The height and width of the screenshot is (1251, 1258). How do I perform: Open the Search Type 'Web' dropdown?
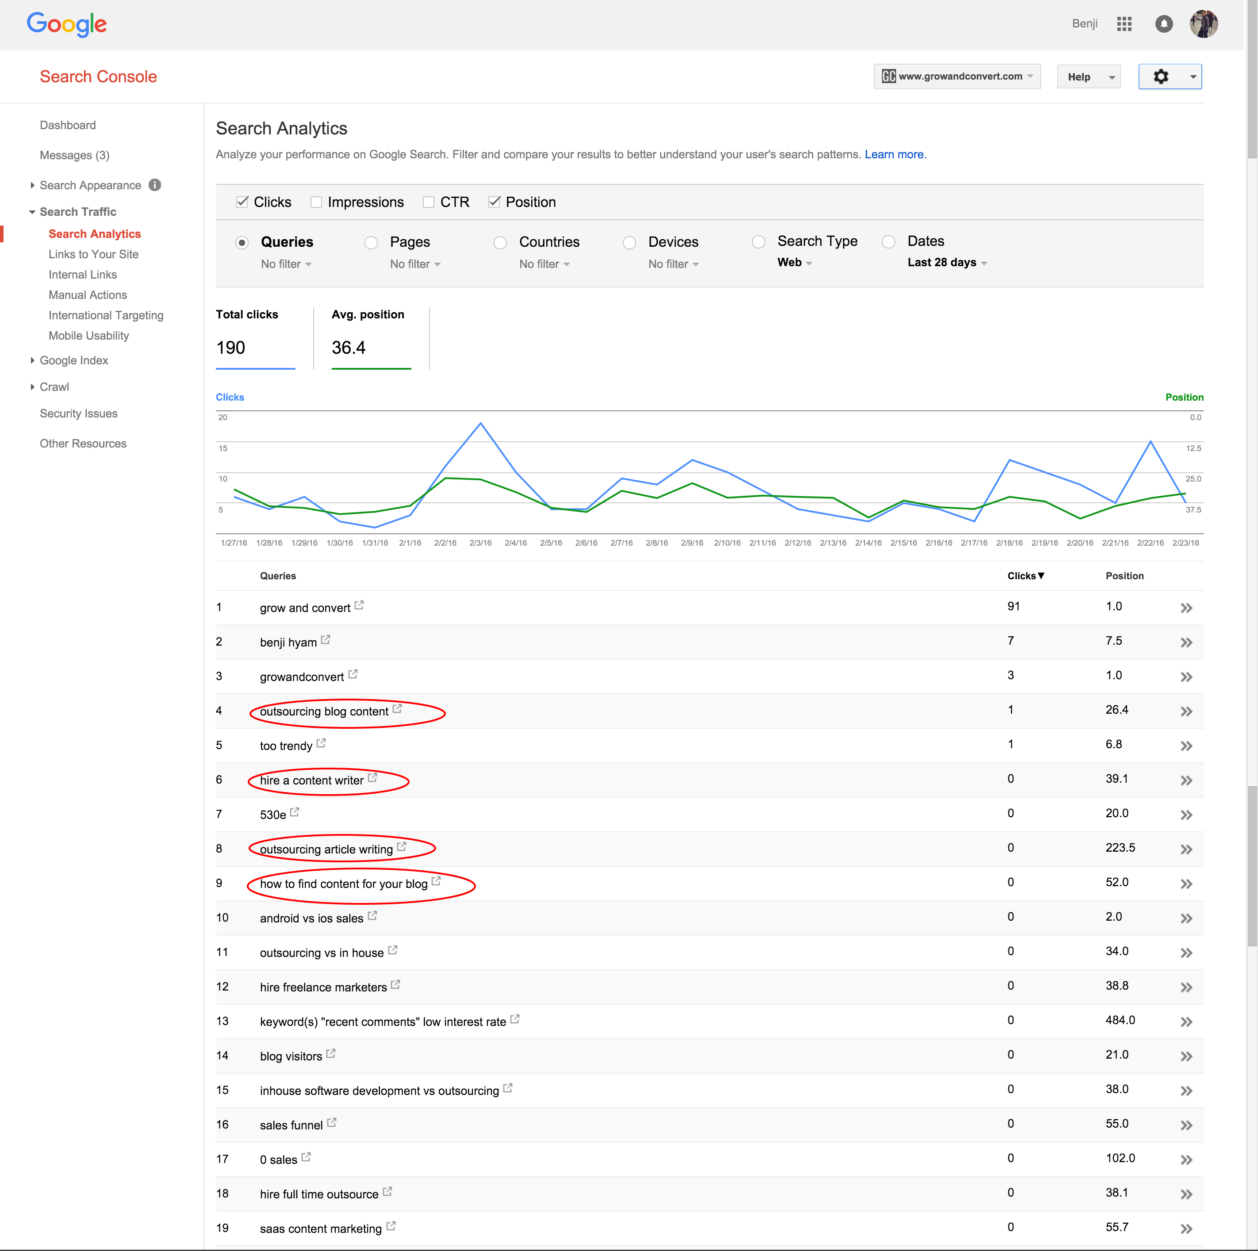pyautogui.click(x=794, y=262)
